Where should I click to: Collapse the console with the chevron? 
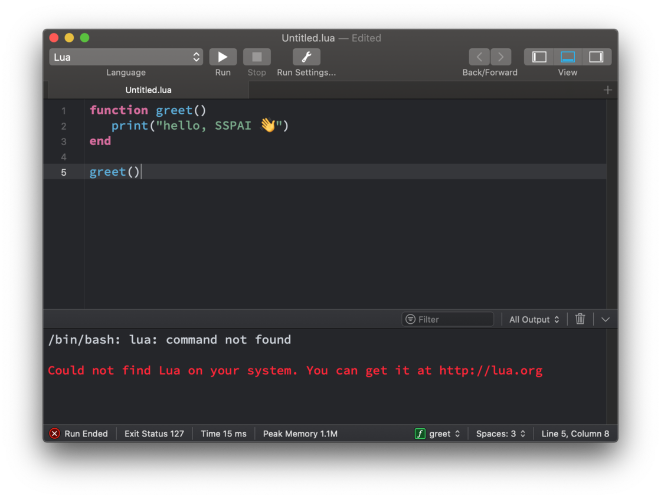(605, 319)
